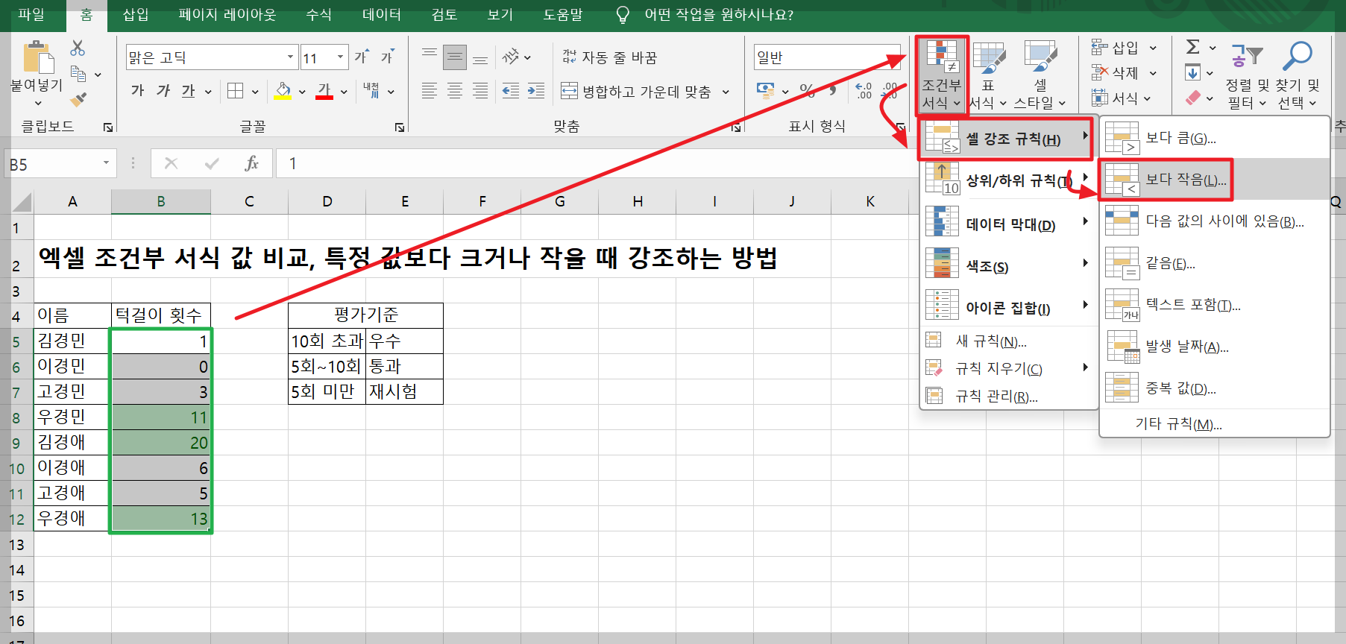Open 데이터 막대 submenu
Image resolution: width=1346 pixels, height=644 pixels.
(x=1008, y=223)
